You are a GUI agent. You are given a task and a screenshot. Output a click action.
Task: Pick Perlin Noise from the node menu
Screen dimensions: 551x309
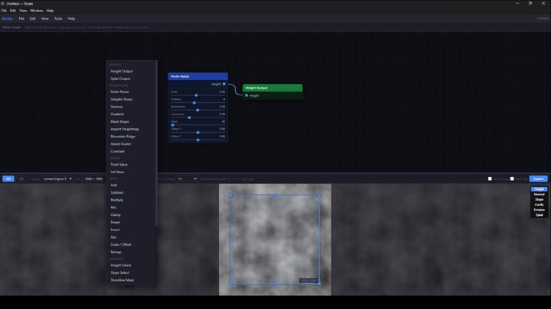click(131, 92)
